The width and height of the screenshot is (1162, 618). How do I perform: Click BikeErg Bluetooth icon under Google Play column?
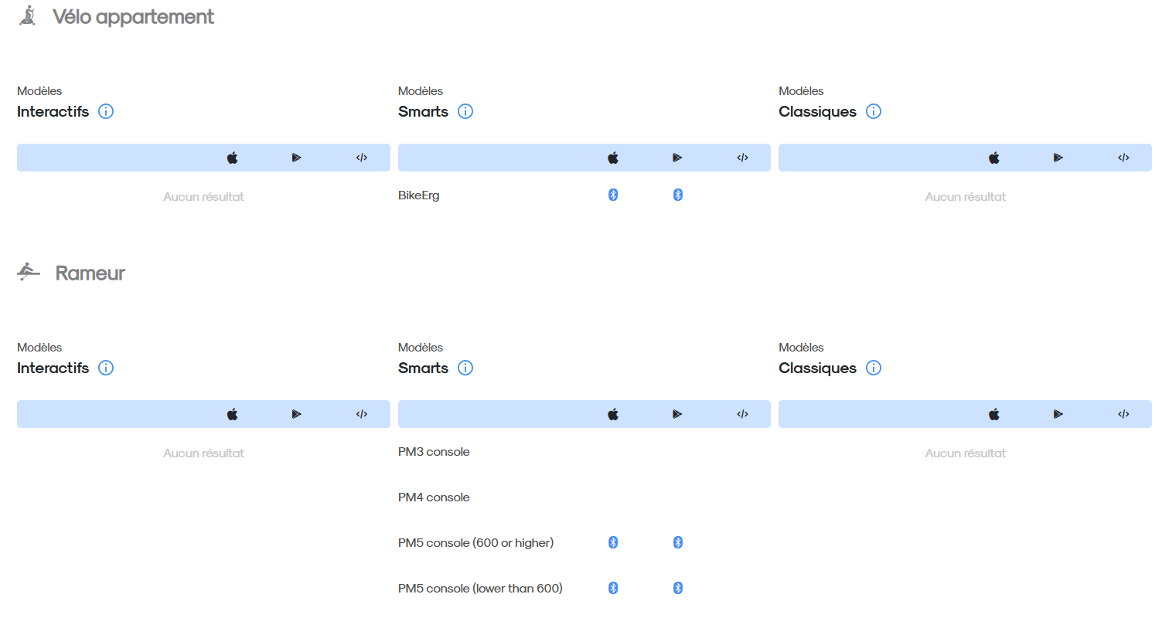point(677,195)
